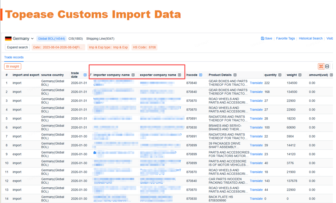Click the exporter company name header
The height and width of the screenshot is (203, 336).
[158, 75]
